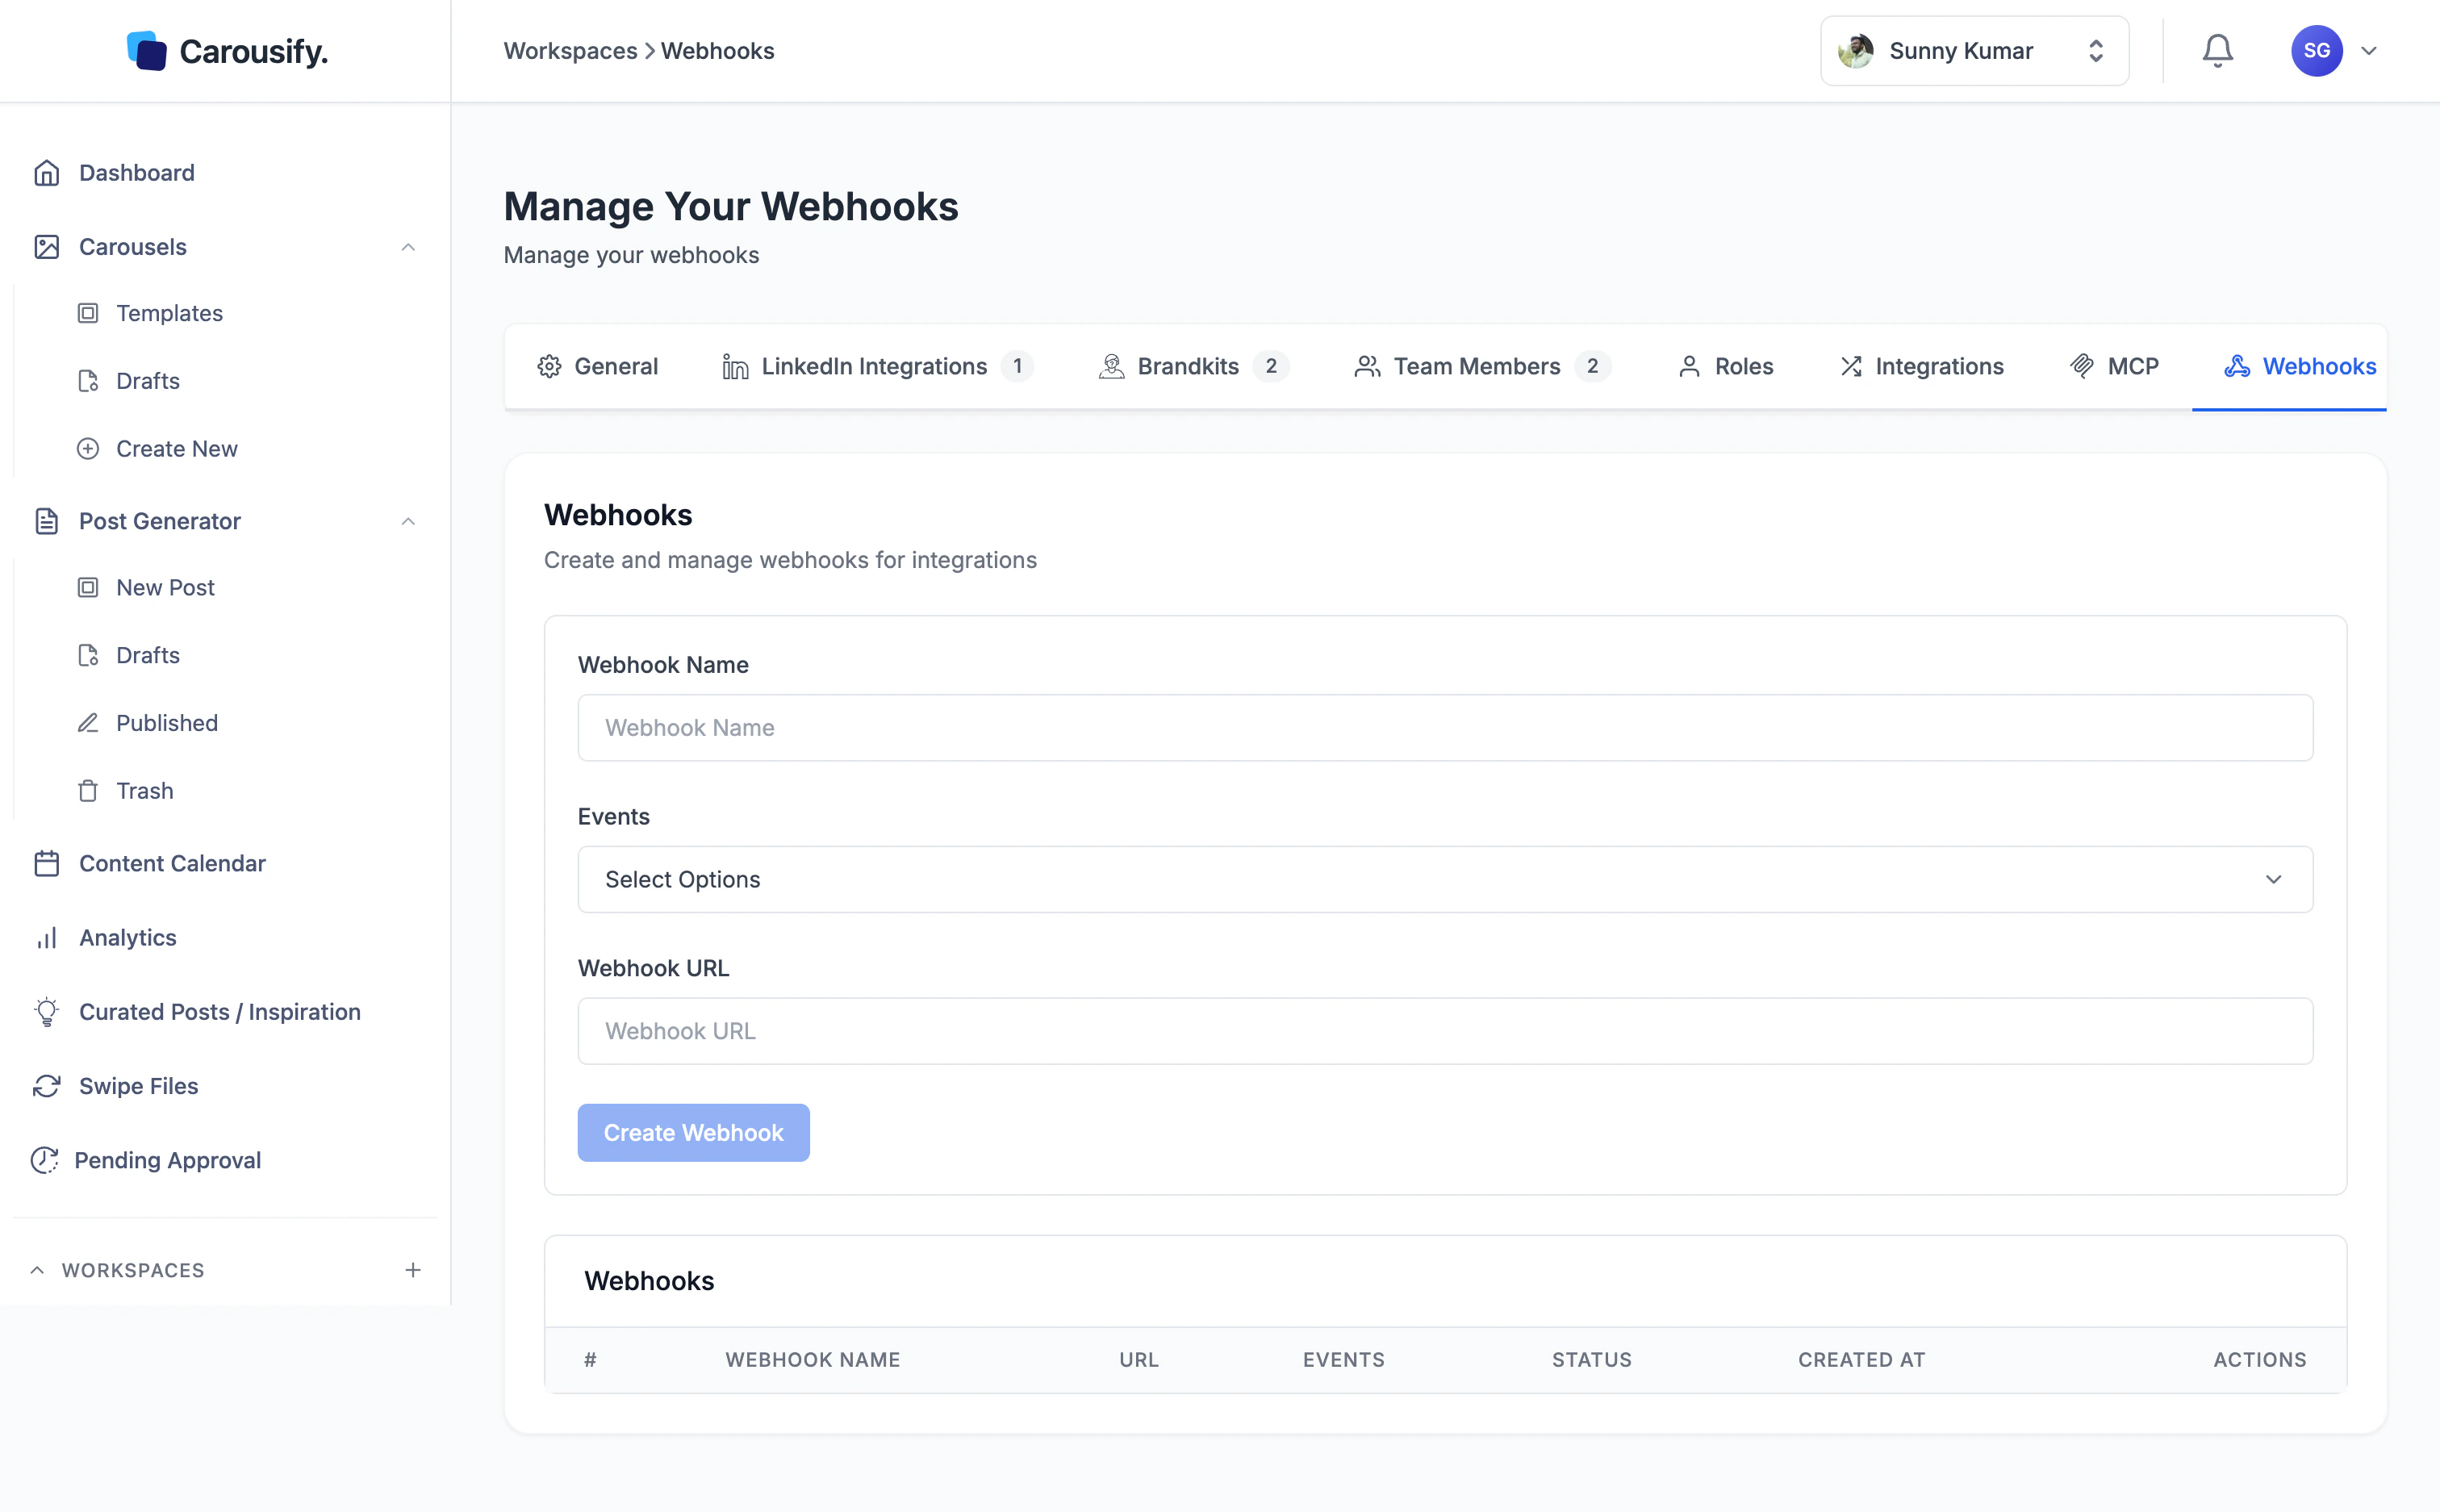Click the Dashboard home icon

(47, 173)
